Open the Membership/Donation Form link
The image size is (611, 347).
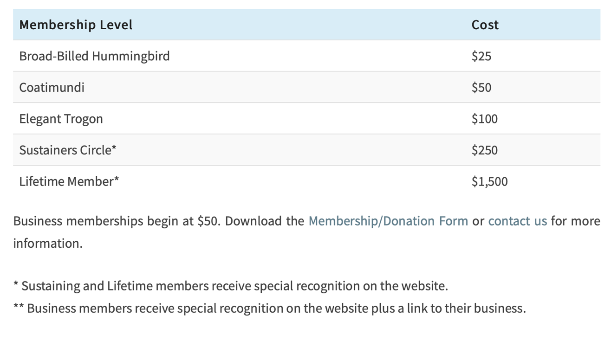click(x=388, y=221)
